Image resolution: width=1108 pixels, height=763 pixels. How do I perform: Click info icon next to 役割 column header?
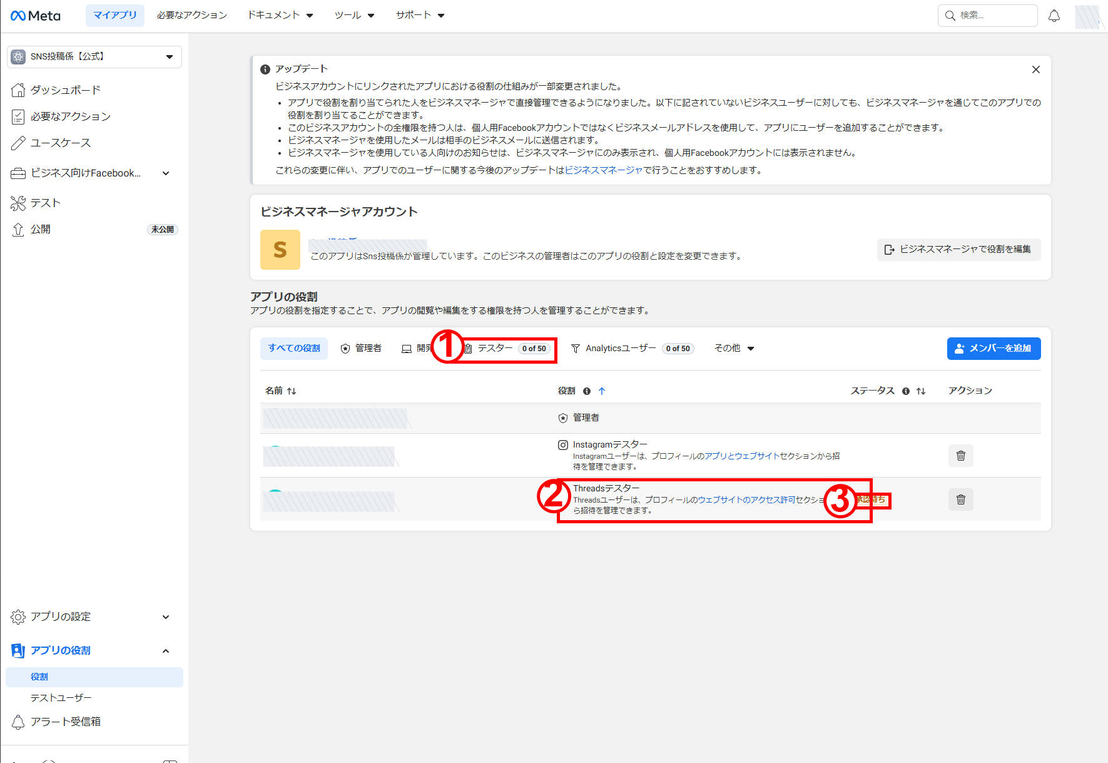[x=587, y=391]
